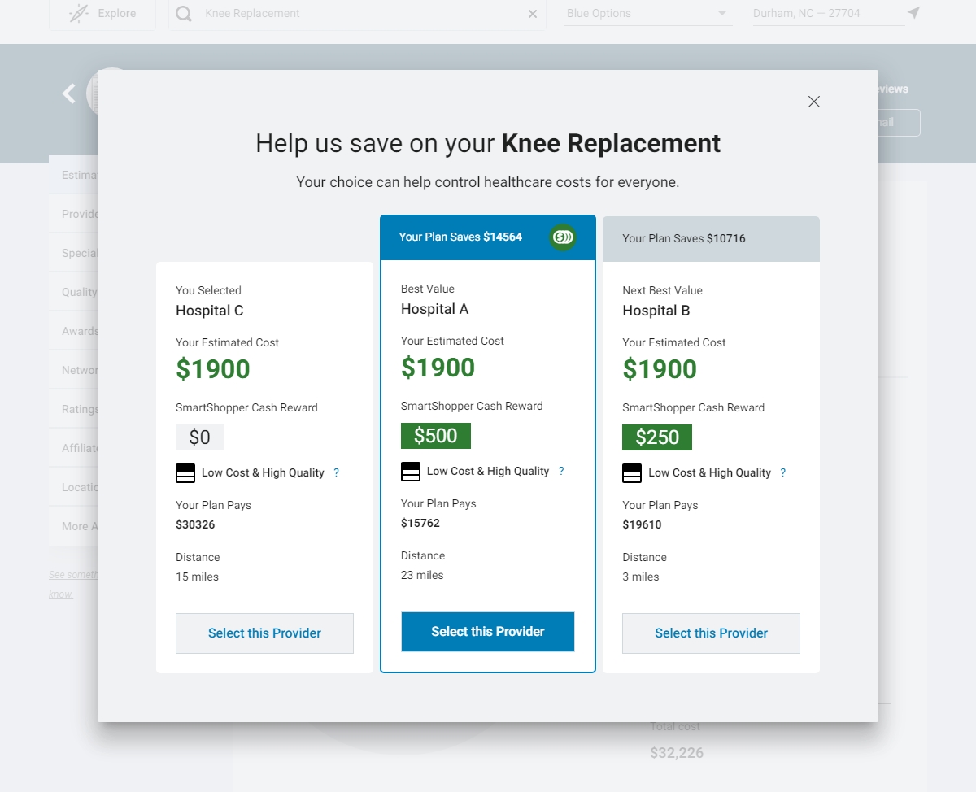Click the Hospital B name
The width and height of the screenshot is (976, 792).
tap(656, 311)
